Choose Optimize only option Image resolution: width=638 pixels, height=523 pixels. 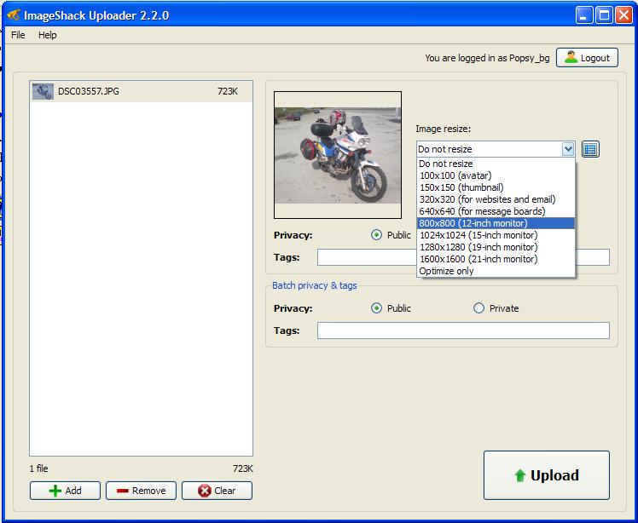tap(496, 271)
